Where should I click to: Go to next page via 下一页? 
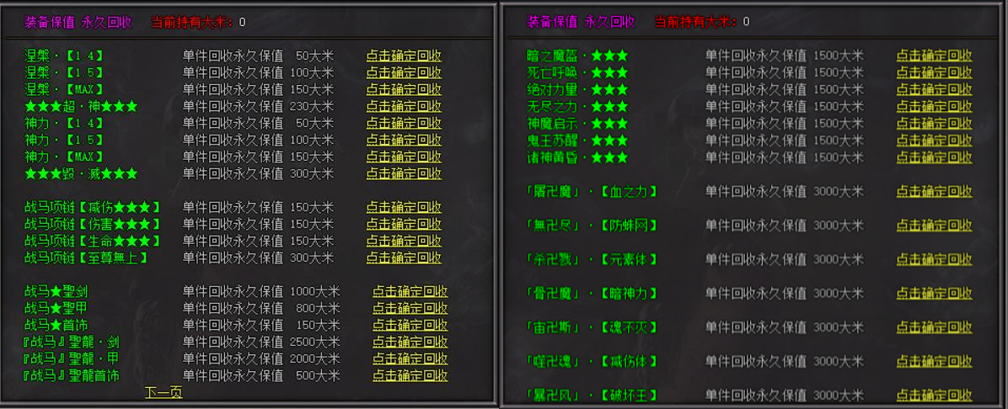164,392
